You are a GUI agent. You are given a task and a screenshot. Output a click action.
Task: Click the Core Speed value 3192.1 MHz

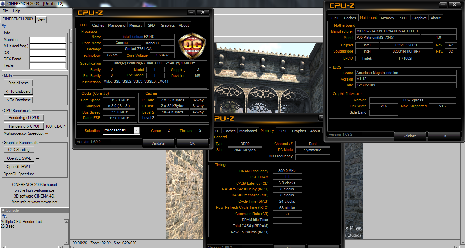pos(119,100)
